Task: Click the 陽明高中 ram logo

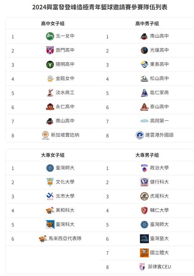Action: 50,65
